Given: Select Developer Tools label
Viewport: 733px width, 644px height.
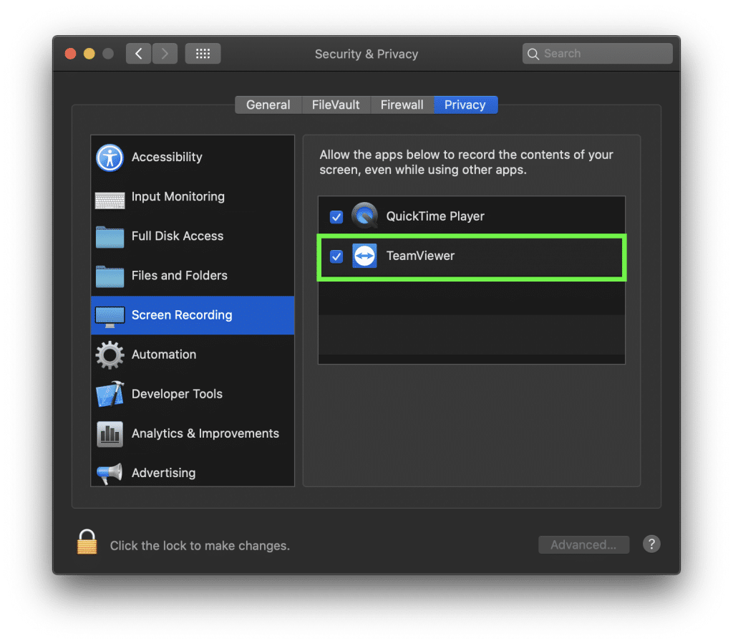Looking at the screenshot, I should tap(178, 394).
